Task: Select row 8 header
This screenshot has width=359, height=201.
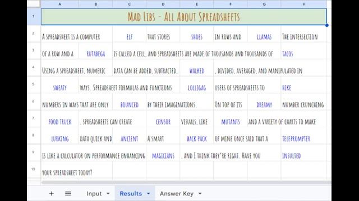Action: tap(34, 135)
